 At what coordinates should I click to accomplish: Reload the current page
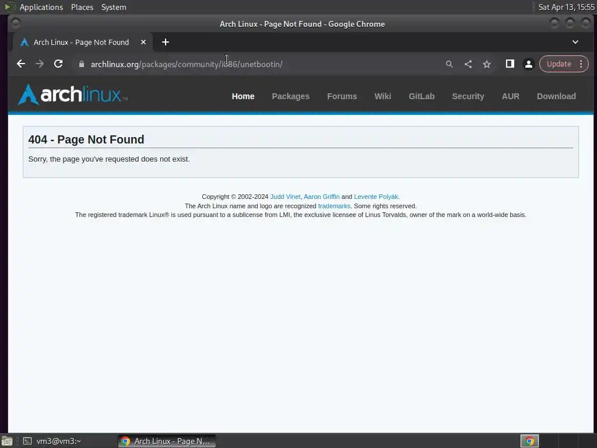coord(58,64)
